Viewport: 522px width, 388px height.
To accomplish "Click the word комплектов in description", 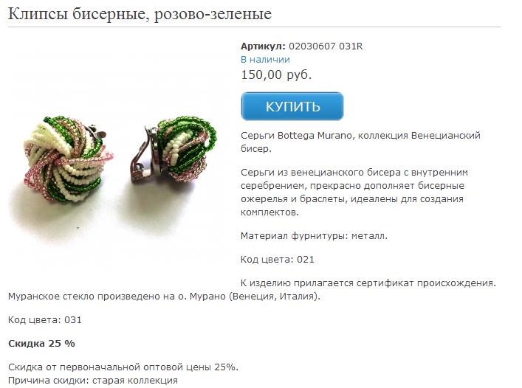I will (x=269, y=212).
